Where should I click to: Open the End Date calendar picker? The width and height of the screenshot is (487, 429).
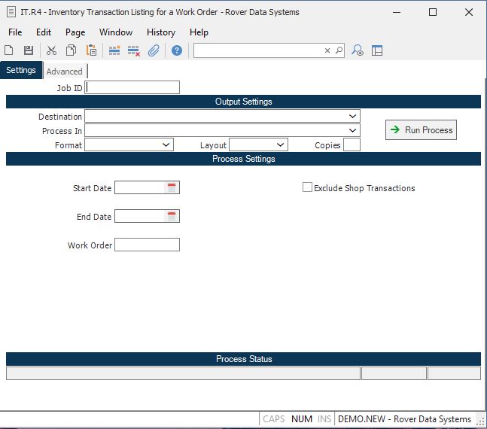(172, 217)
